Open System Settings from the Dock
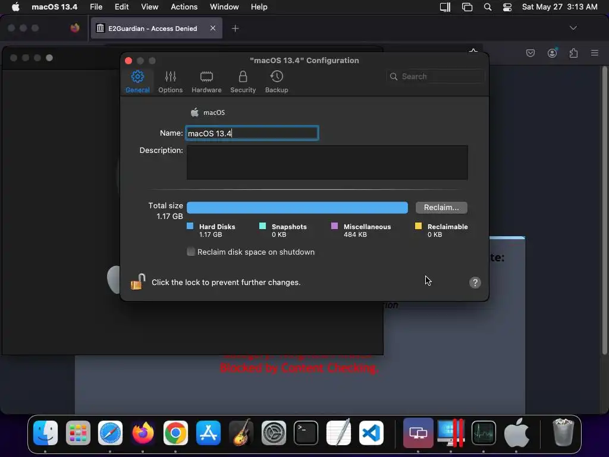609x457 pixels. pos(274,433)
